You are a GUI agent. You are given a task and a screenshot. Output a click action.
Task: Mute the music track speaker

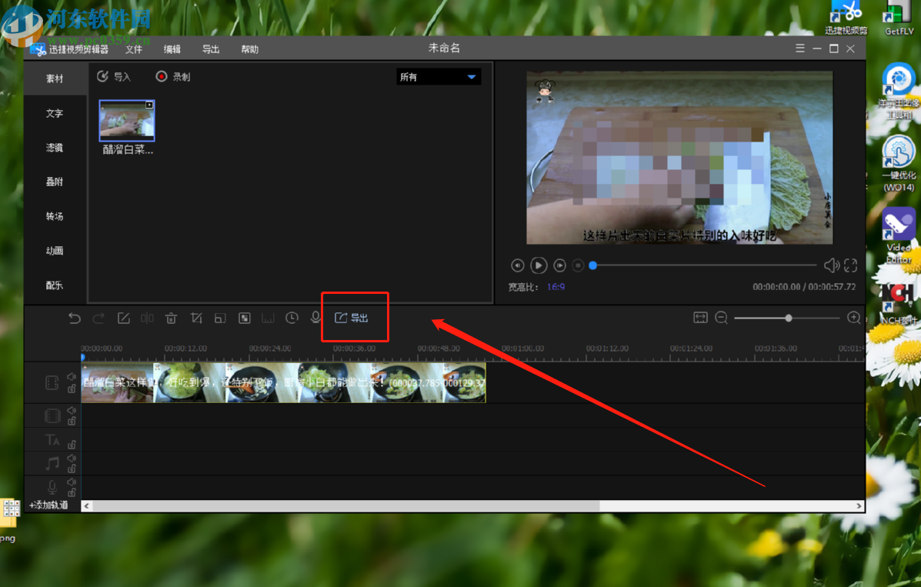72,459
